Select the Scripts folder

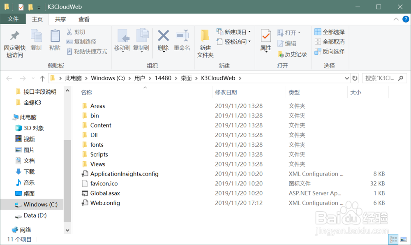pos(99,154)
